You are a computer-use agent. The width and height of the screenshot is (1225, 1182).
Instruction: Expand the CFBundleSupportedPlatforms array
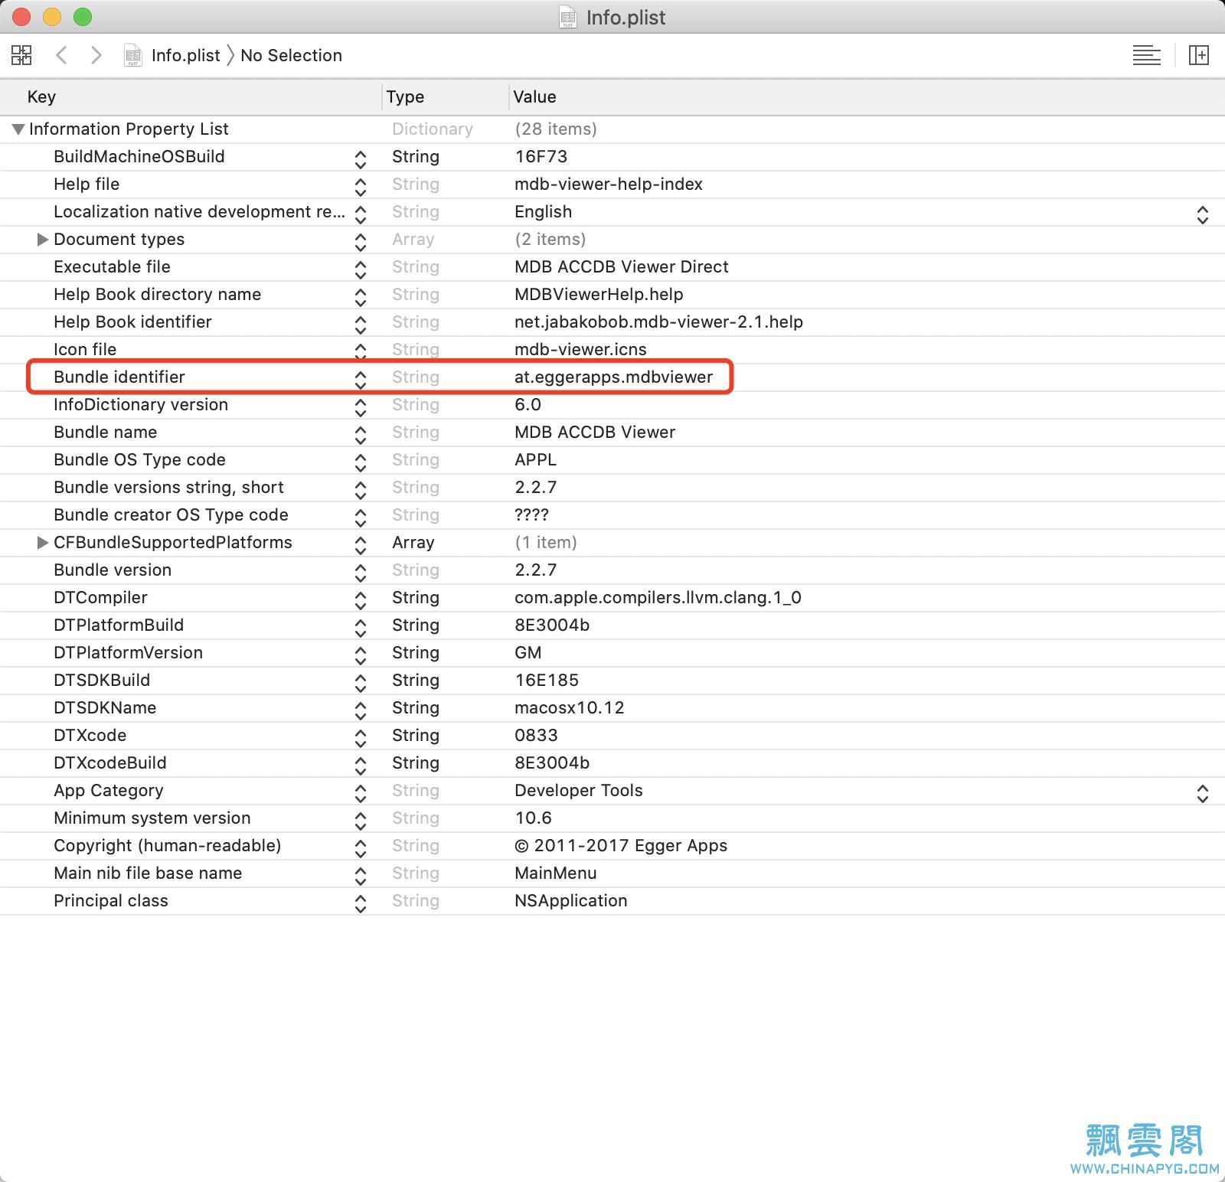tap(42, 543)
